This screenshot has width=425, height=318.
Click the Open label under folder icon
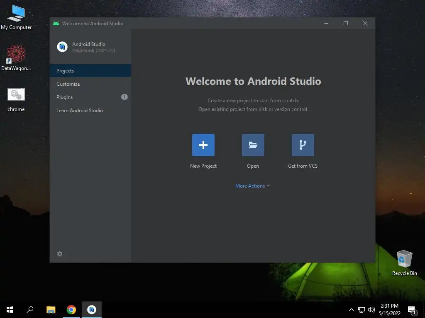point(253,166)
